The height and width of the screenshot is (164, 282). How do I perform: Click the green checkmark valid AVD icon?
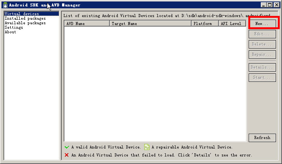(67, 147)
